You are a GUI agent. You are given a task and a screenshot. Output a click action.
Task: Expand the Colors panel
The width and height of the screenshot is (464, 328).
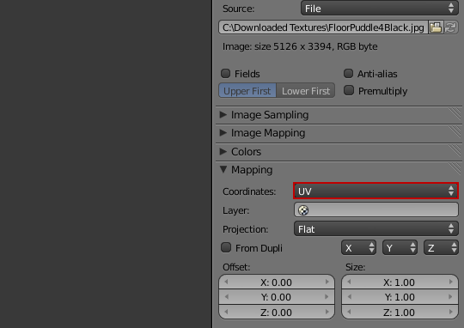pyautogui.click(x=223, y=151)
